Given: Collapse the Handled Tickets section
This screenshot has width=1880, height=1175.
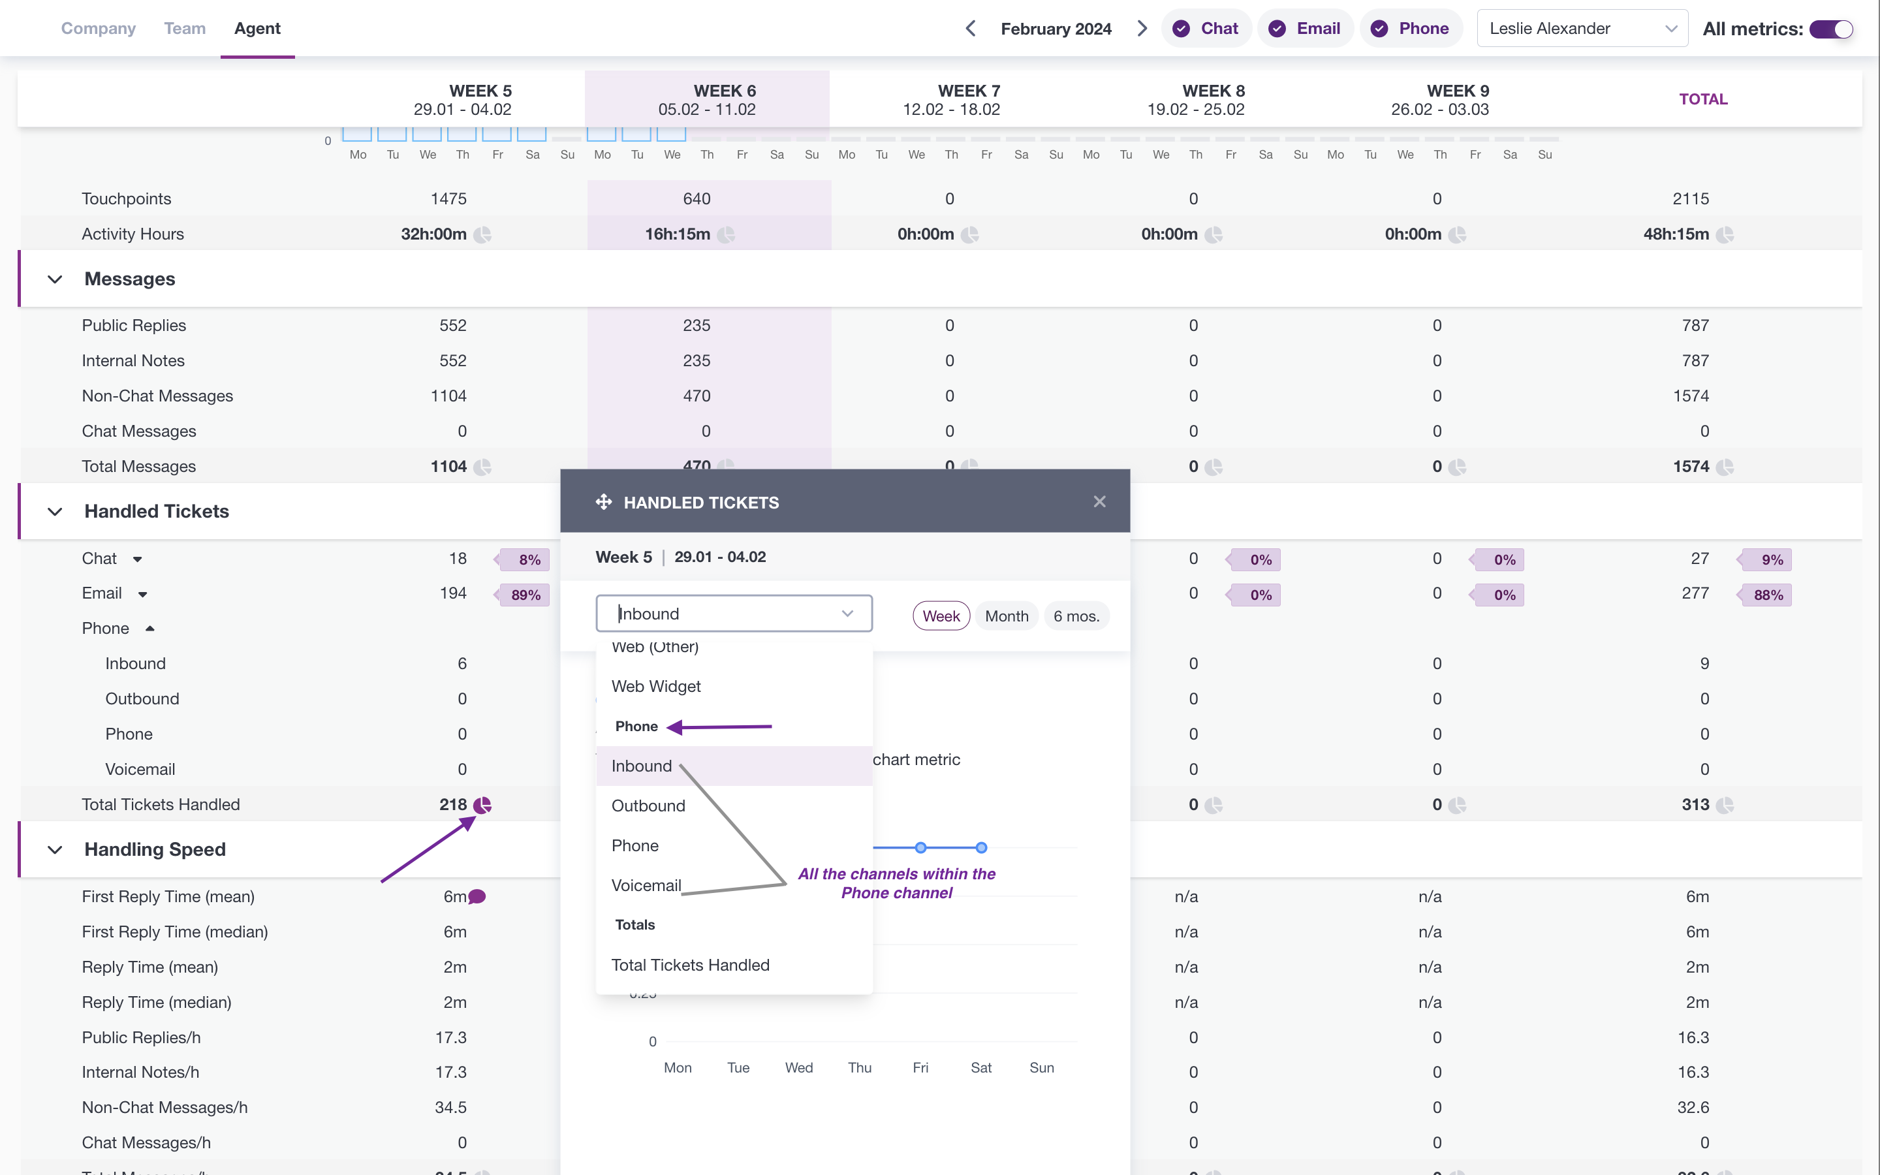Looking at the screenshot, I should [54, 511].
